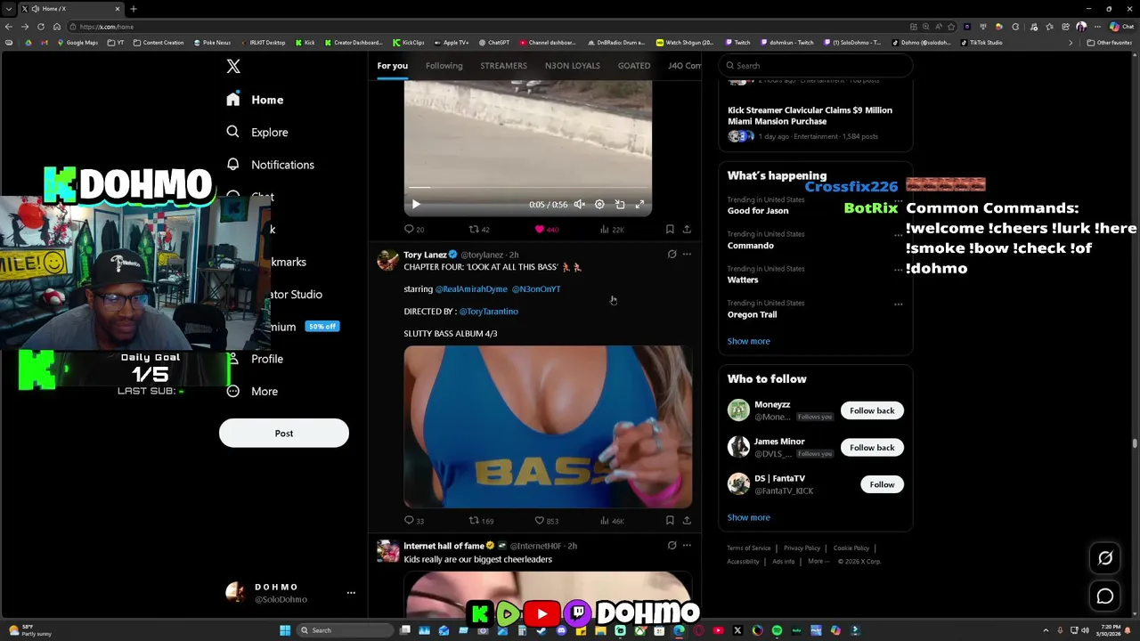This screenshot has height=641, width=1140.
Task: Share the Tory Lanez post
Action: (687, 520)
